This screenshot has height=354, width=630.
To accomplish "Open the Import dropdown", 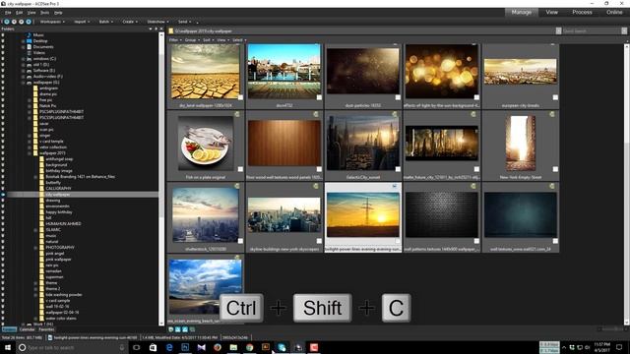I will pos(82,22).
